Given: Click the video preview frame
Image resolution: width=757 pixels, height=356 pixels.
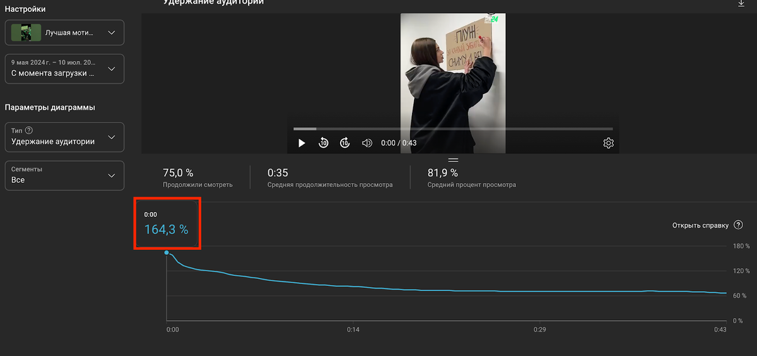Looking at the screenshot, I should (453, 83).
